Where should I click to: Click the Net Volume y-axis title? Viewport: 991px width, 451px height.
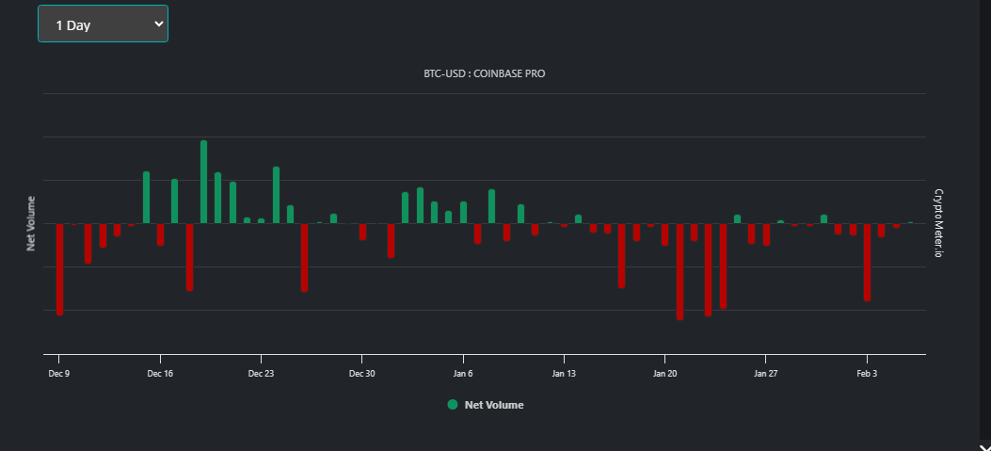30,223
